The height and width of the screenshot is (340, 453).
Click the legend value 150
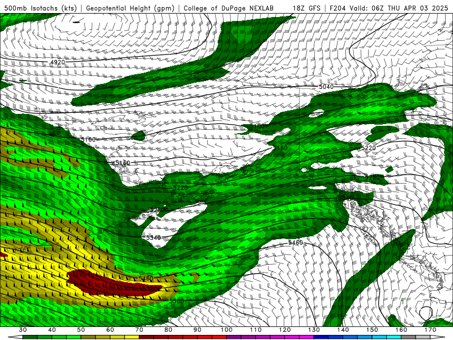click(x=372, y=330)
